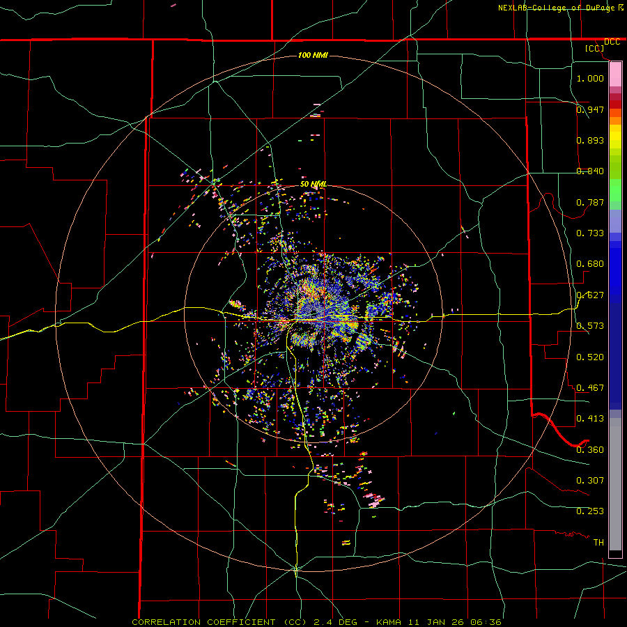Click the 100 NMI range ring label
Image resolution: width=627 pixels, height=627 pixels.
coord(313,55)
